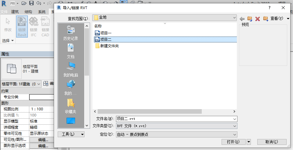Click the file list scroll left arrow
Screen dimensions: 293x150
click(x=95, y=111)
